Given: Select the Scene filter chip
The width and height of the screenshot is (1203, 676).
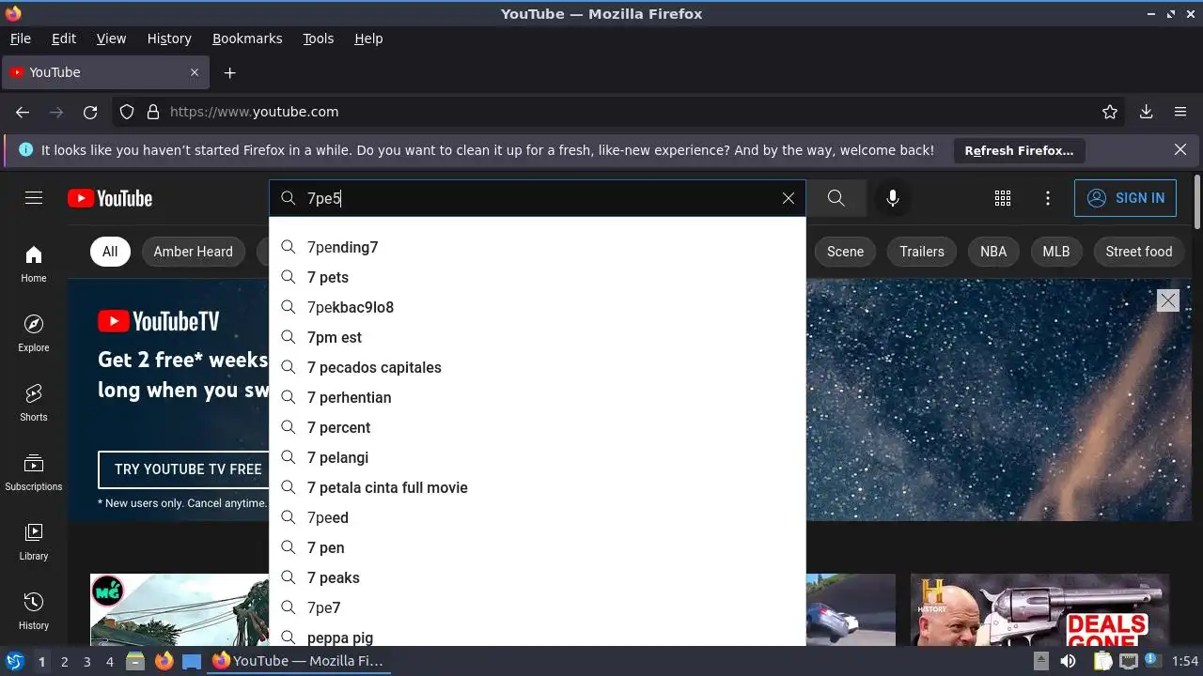Looking at the screenshot, I should coord(845,252).
